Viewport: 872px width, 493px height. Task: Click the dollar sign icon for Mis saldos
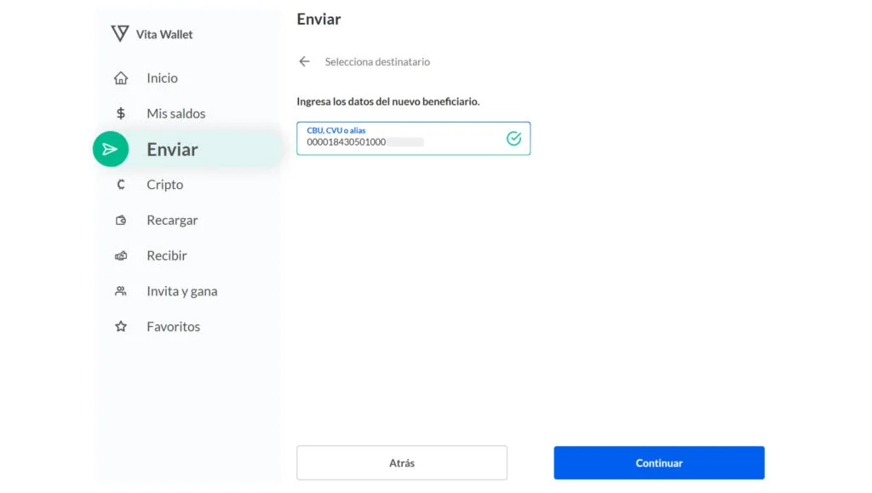point(121,113)
